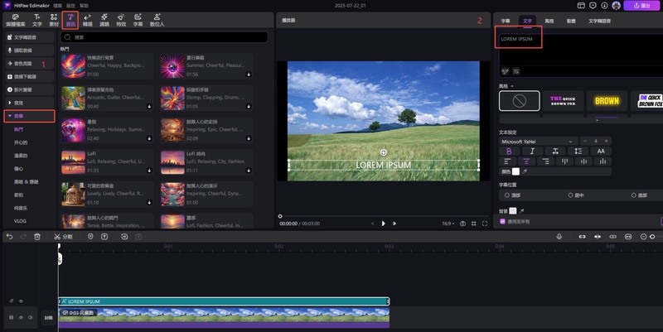This screenshot has height=332, width=663.
Task: Download the "Stomp, Clapping, Drums" track
Action: pyautogui.click(x=249, y=107)
